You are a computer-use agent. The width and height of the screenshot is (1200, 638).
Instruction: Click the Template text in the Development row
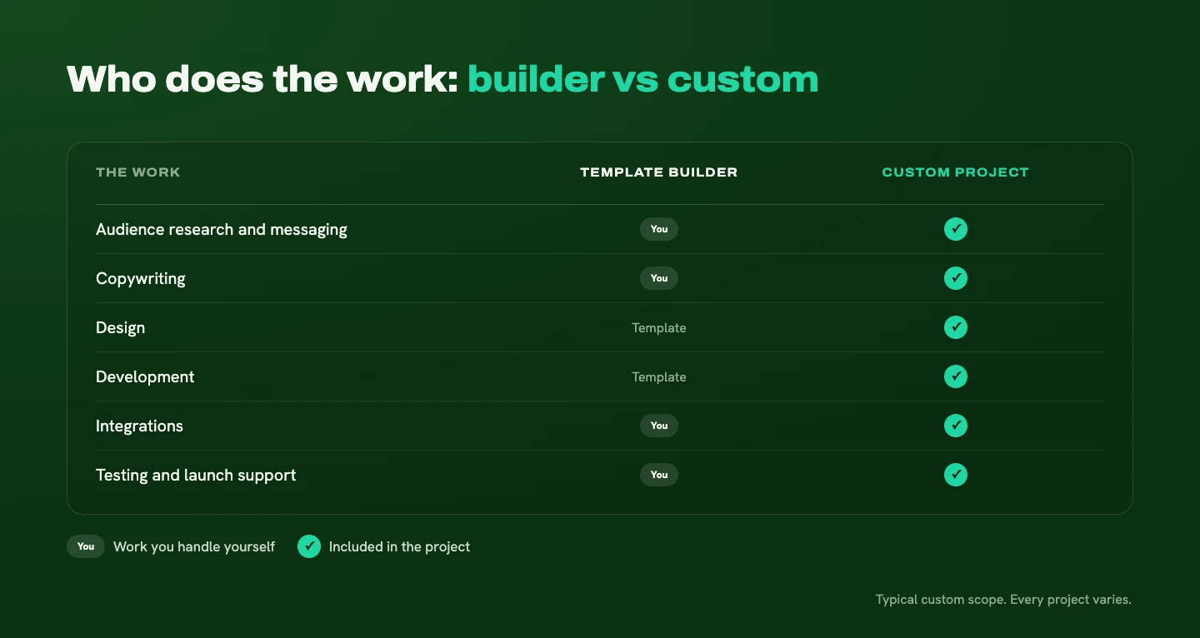[x=659, y=377]
